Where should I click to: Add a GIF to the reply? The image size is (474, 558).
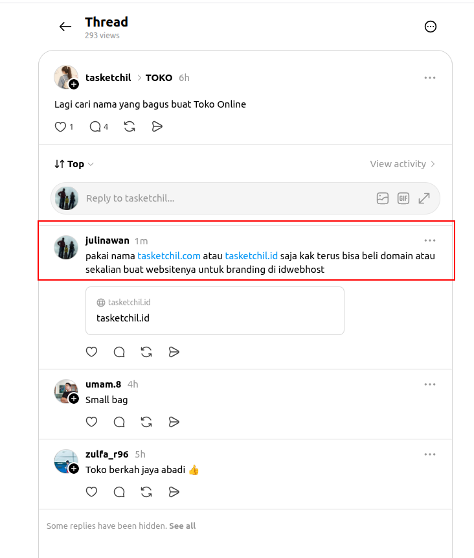[403, 198]
